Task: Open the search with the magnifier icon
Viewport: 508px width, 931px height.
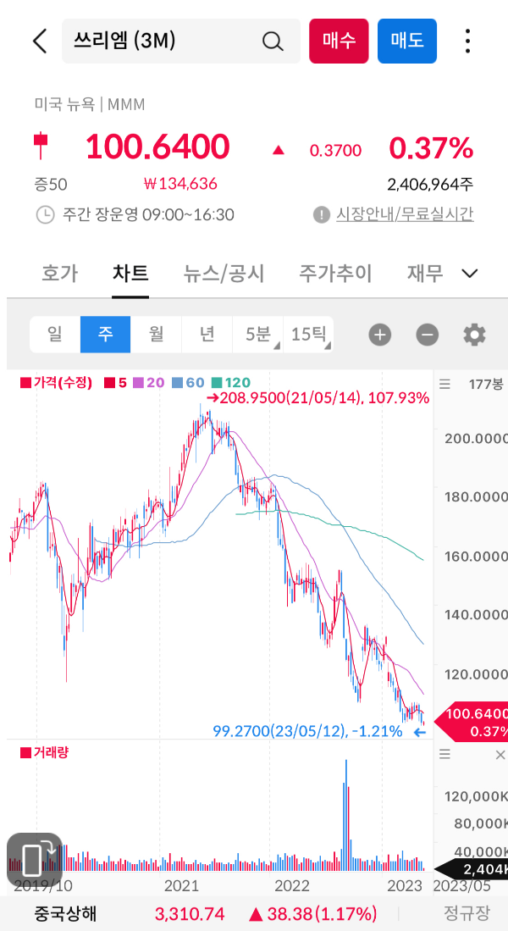Action: 272,41
